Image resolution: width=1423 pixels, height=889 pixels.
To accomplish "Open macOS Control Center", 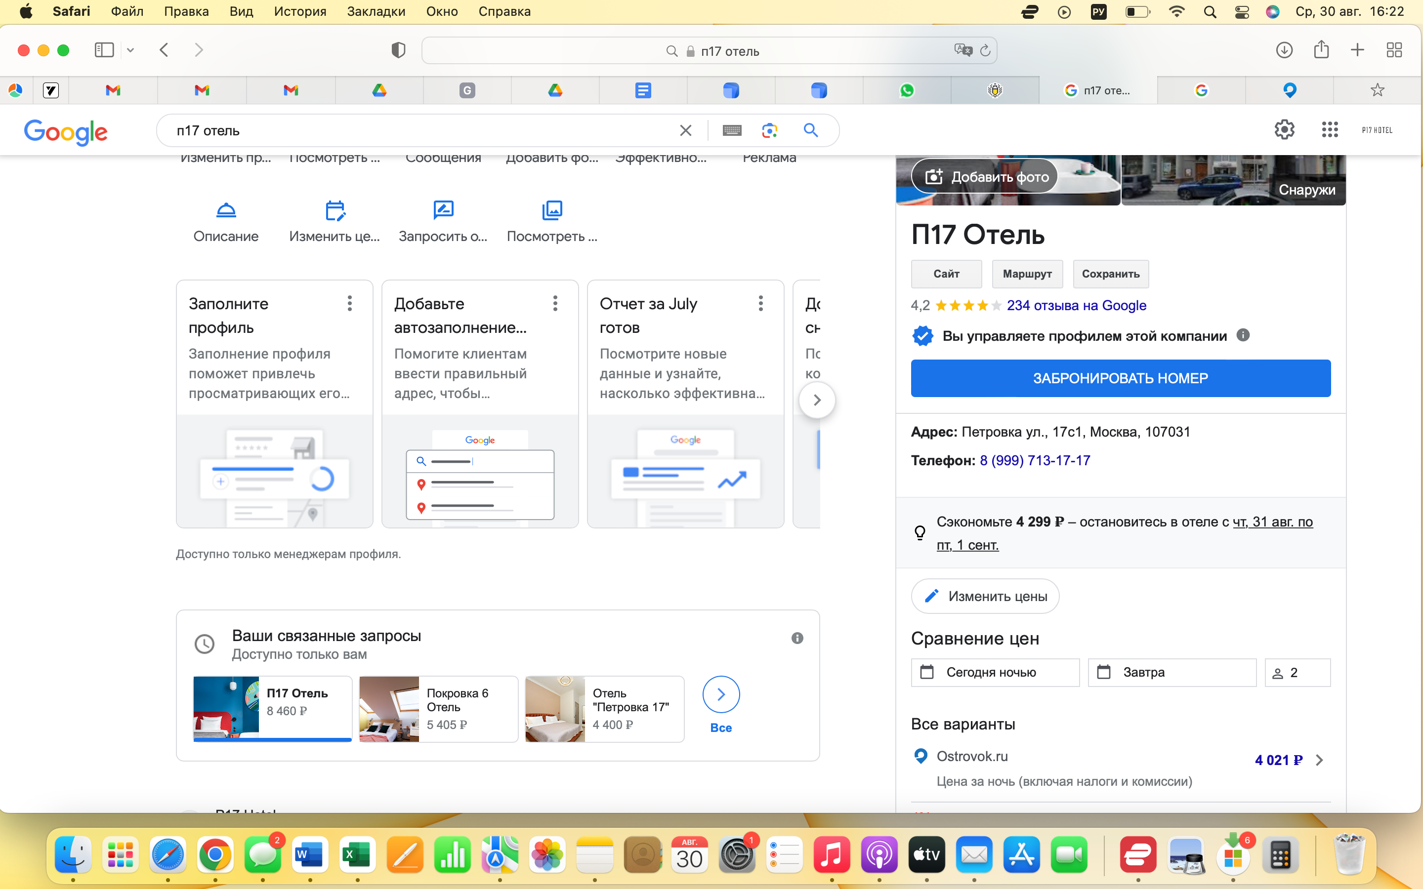I will pos(1242,12).
